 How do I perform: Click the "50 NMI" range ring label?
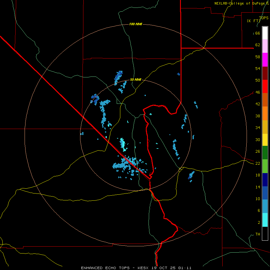point(136,79)
